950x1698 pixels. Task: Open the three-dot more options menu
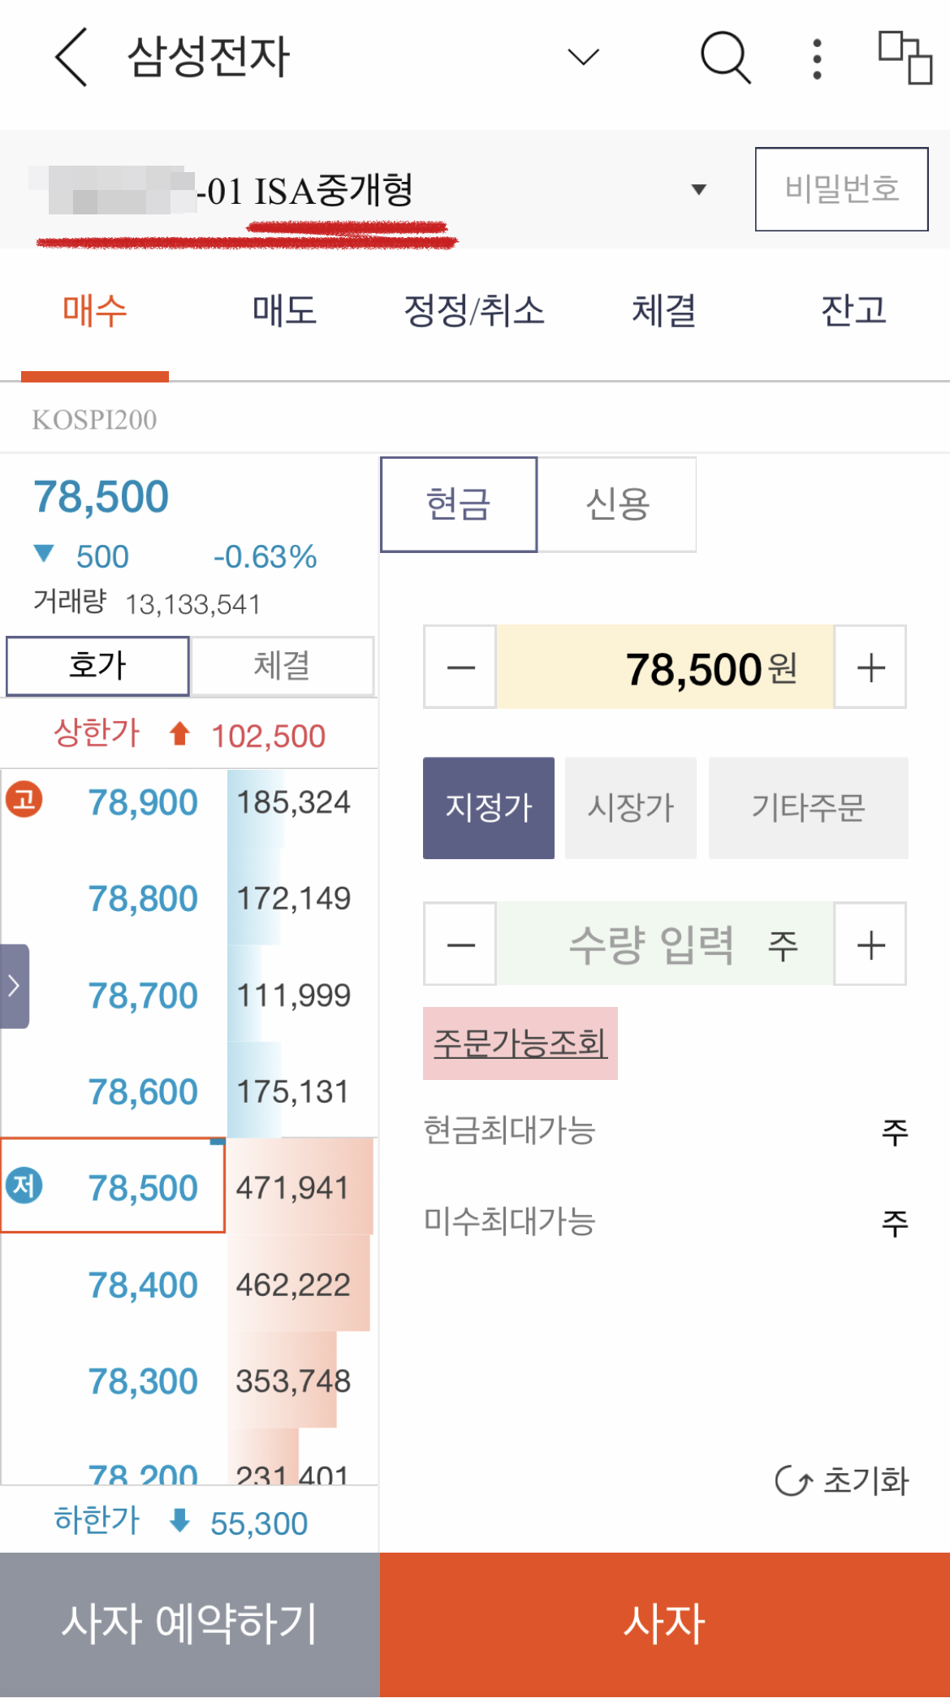817,58
